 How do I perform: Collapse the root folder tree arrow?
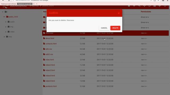point(3,12)
